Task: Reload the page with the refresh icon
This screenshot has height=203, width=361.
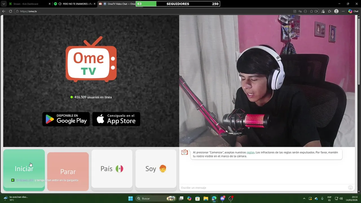Action: [10, 11]
